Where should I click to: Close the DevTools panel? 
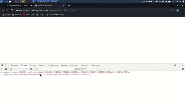click(183, 65)
